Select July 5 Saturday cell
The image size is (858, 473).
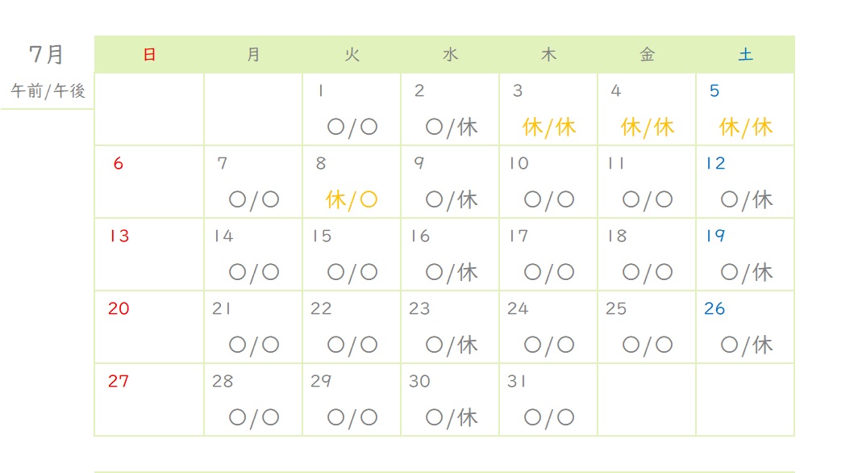coord(745,110)
